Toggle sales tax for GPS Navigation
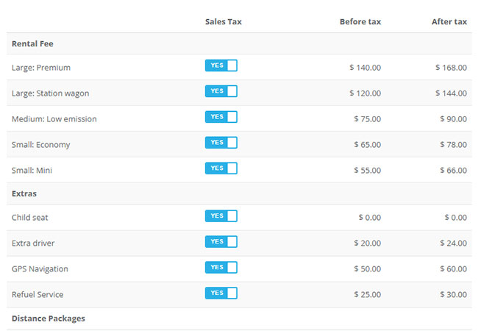 (x=221, y=267)
